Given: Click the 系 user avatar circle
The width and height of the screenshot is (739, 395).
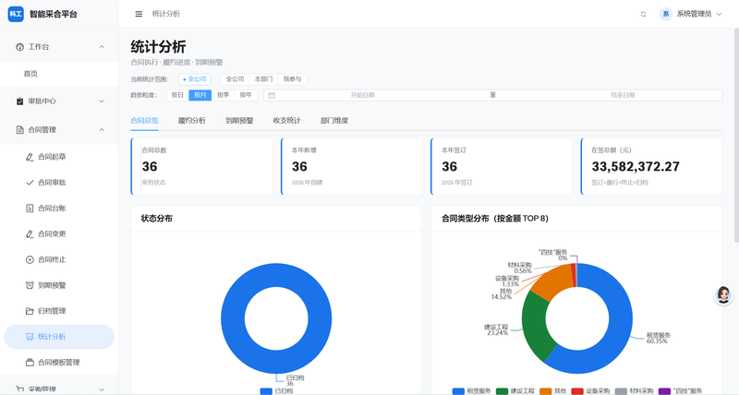Looking at the screenshot, I should (666, 14).
